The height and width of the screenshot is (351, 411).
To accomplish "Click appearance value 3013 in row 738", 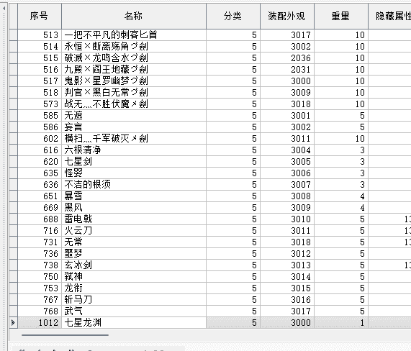I will click(x=287, y=265).
